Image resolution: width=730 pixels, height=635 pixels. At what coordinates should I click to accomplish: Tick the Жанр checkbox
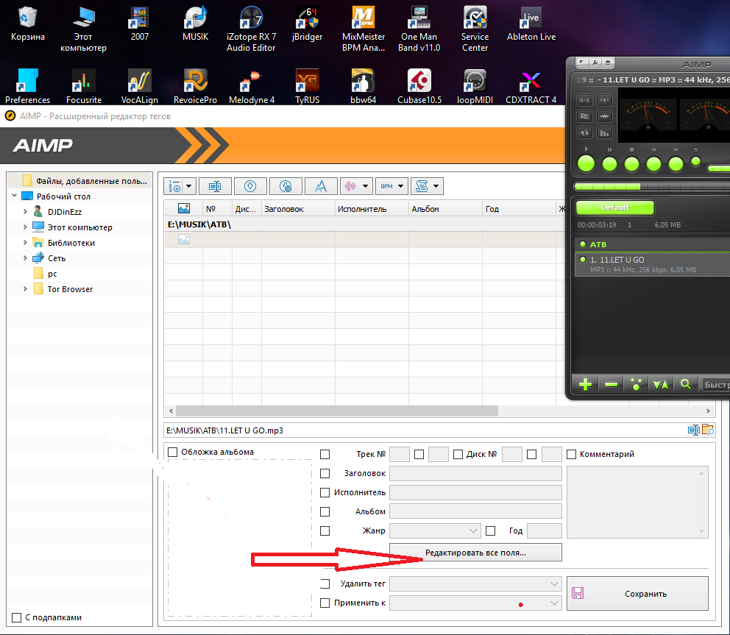point(325,531)
